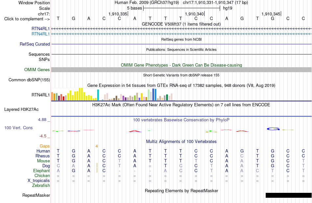
Task: Click the 'Click to complement -->' label
Action: 27,19
